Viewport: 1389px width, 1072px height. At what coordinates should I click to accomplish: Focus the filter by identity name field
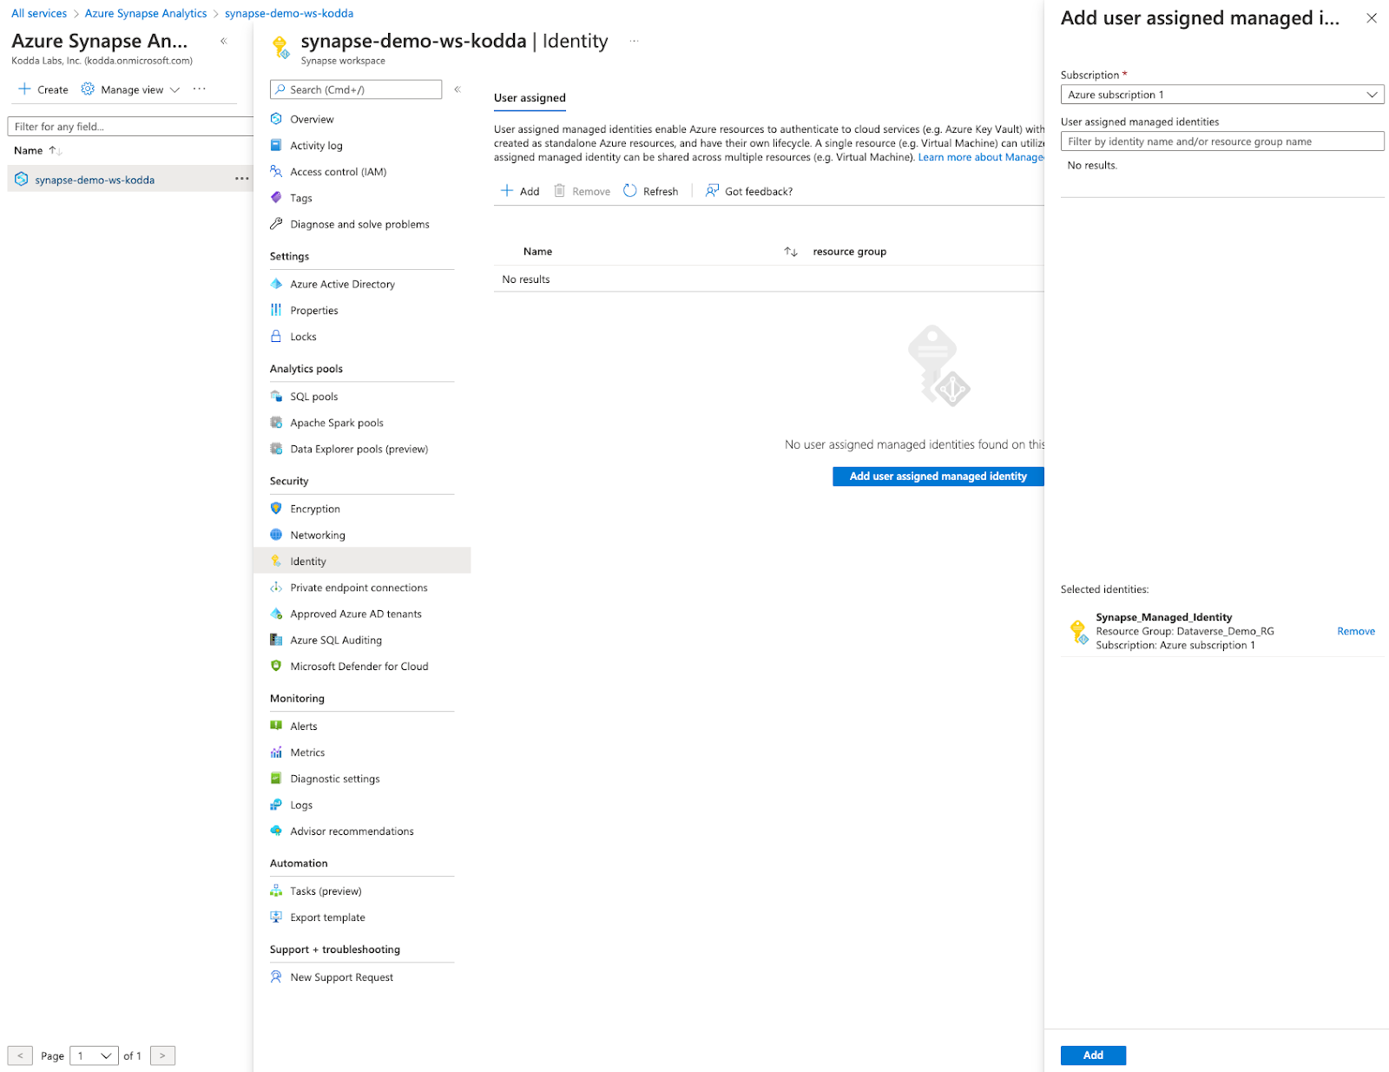pyautogui.click(x=1222, y=141)
